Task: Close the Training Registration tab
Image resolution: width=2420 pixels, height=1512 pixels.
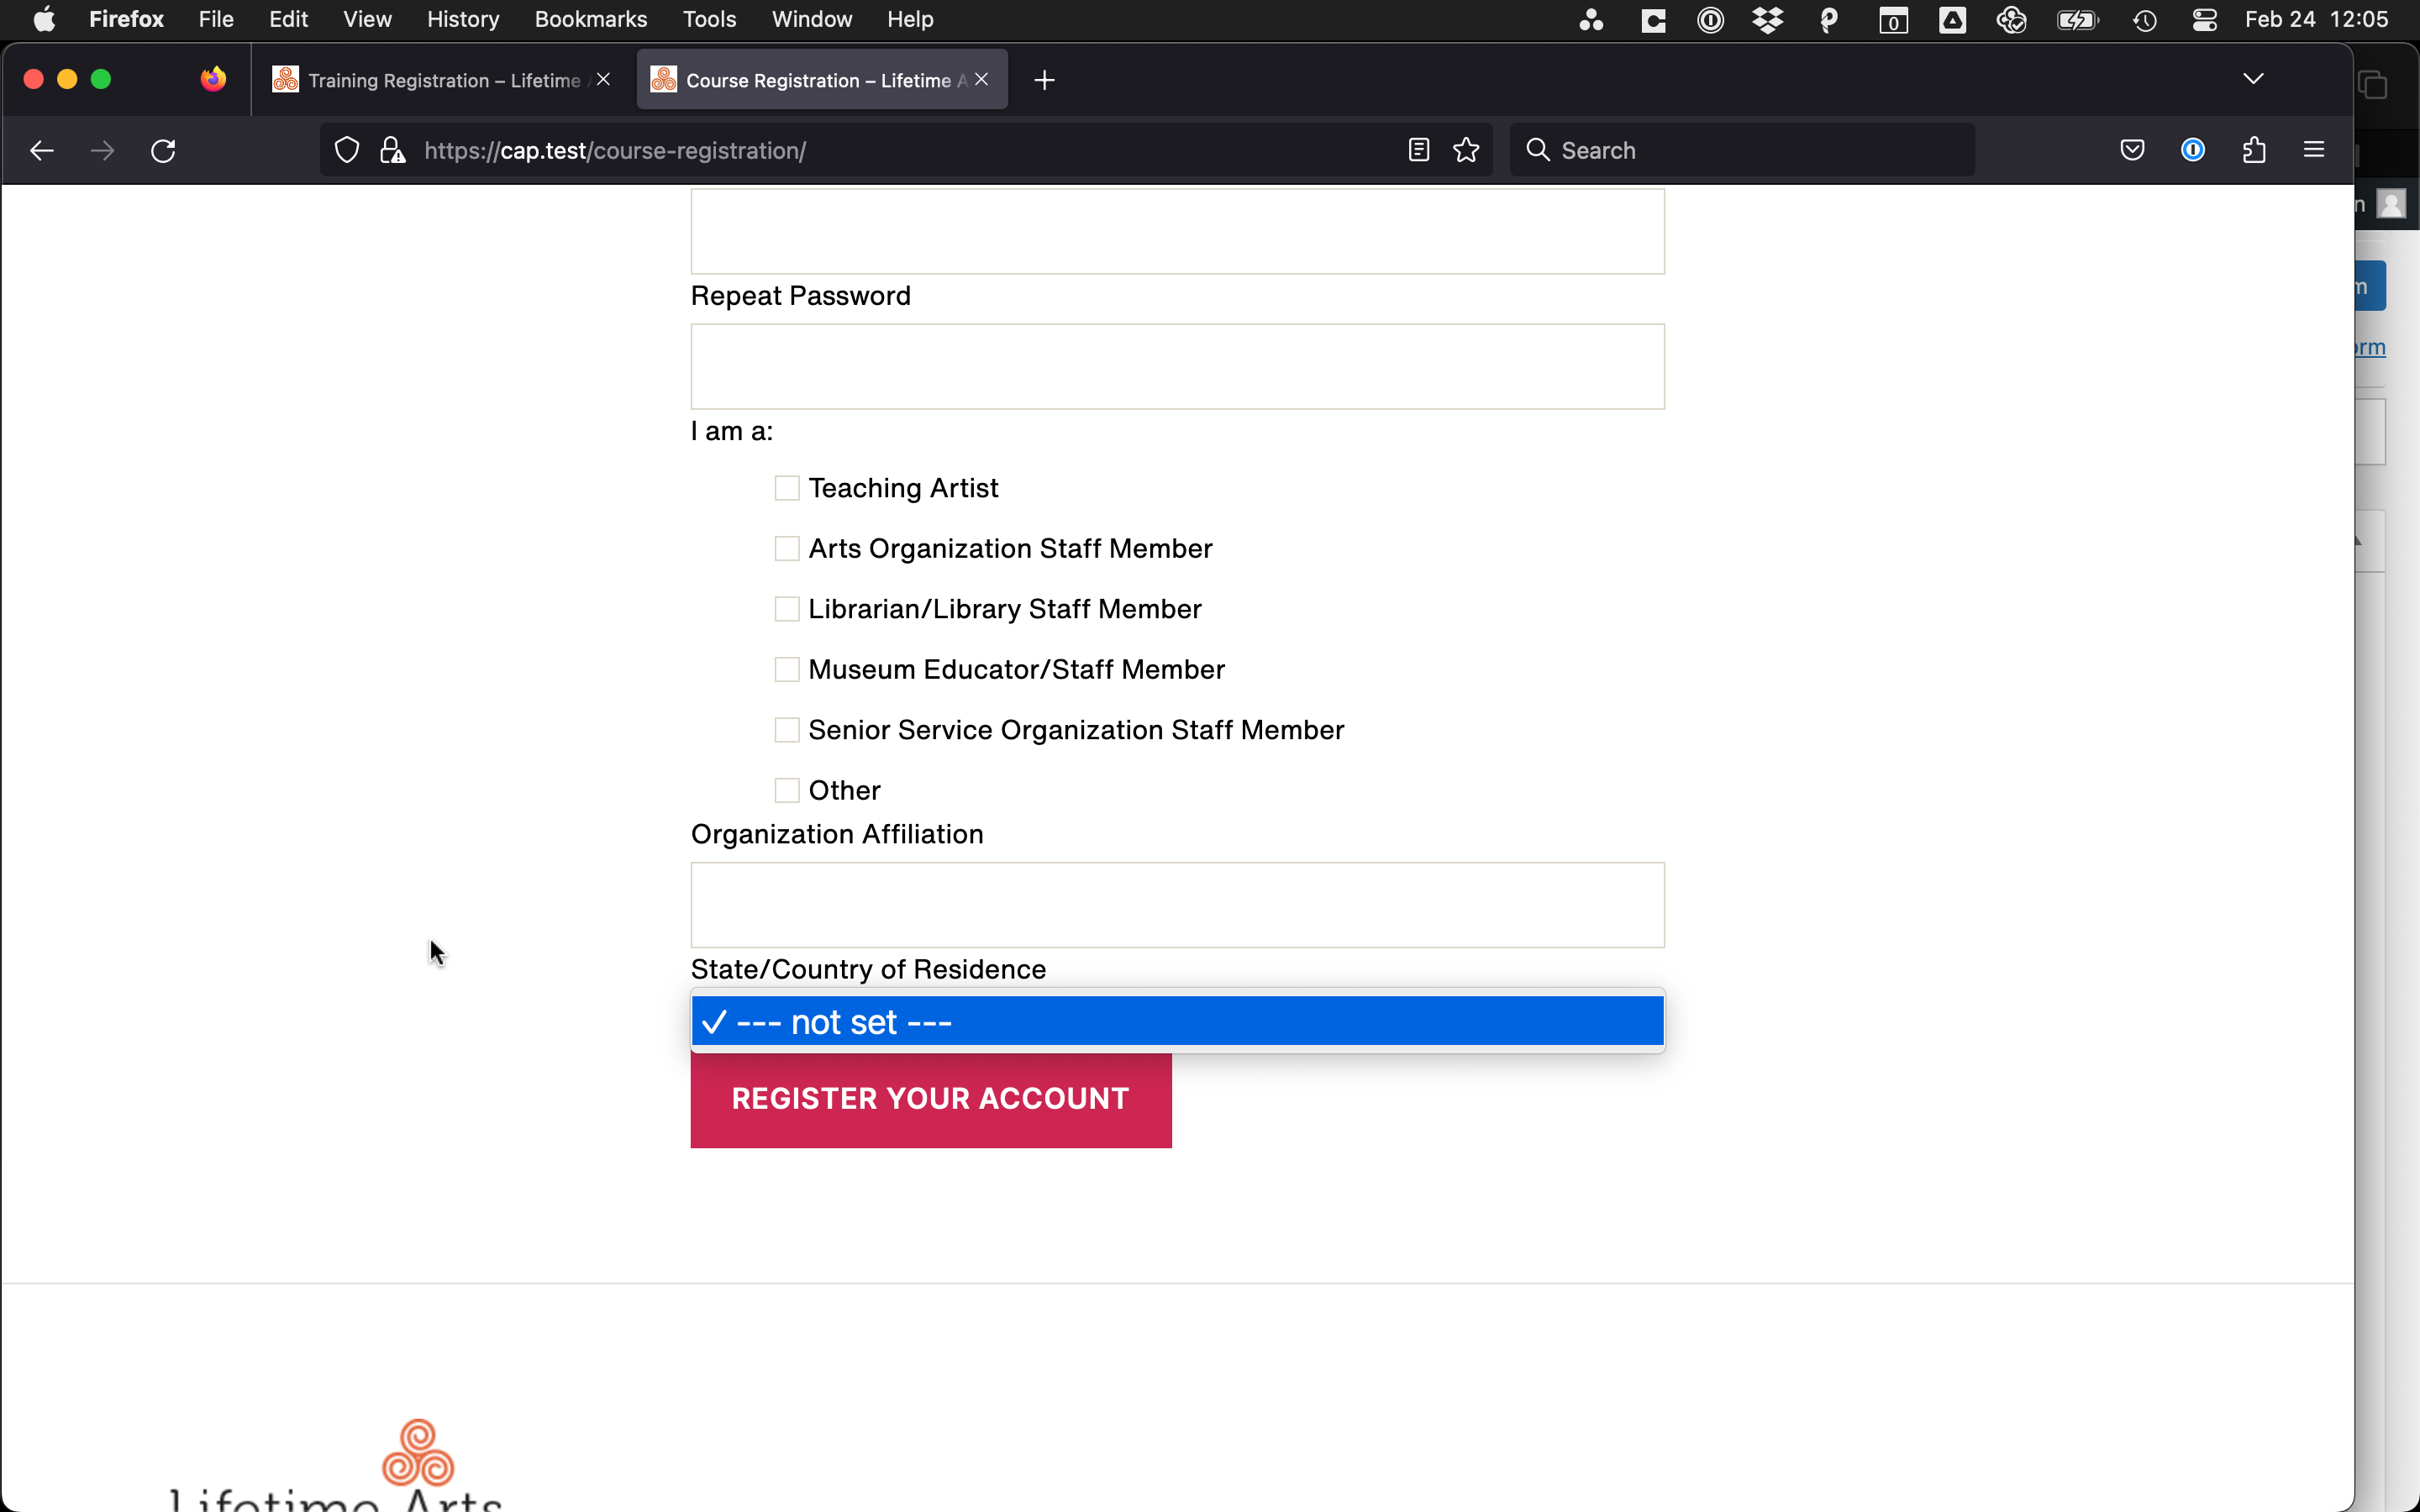Action: 603,79
